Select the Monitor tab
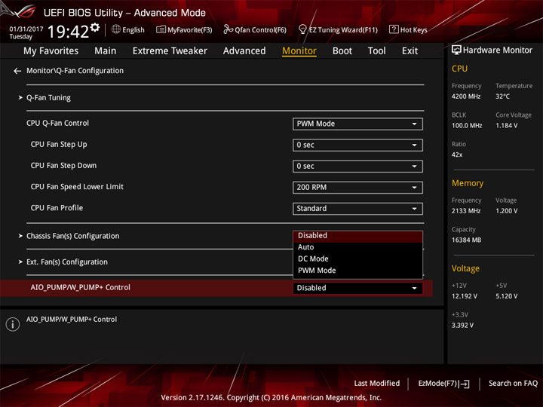543x407 pixels. pos(299,51)
